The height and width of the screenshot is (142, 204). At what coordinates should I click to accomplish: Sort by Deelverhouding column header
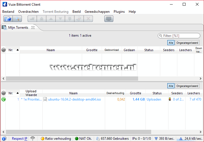(x=115, y=93)
